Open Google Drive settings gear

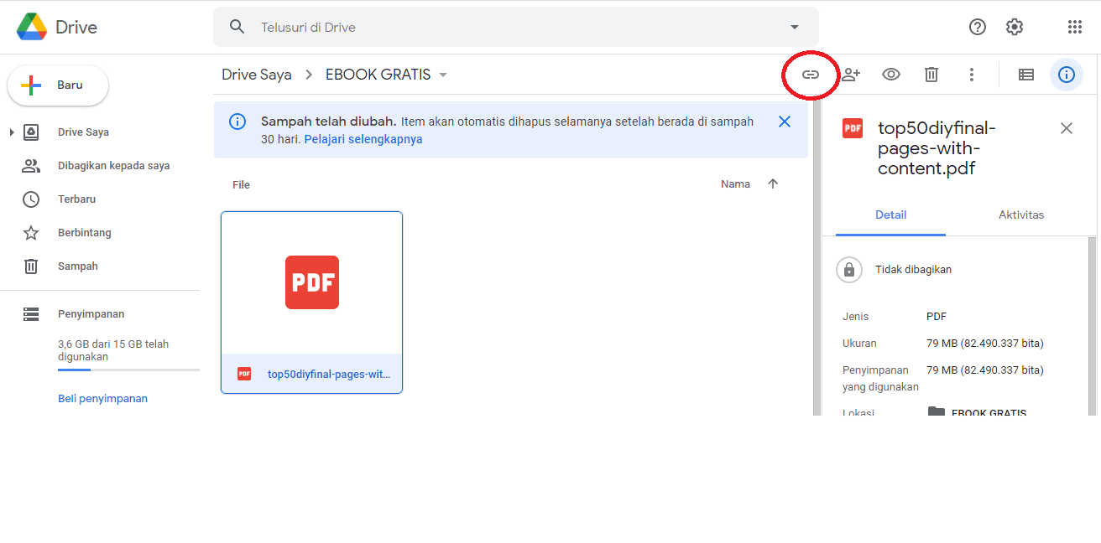[x=1015, y=26]
